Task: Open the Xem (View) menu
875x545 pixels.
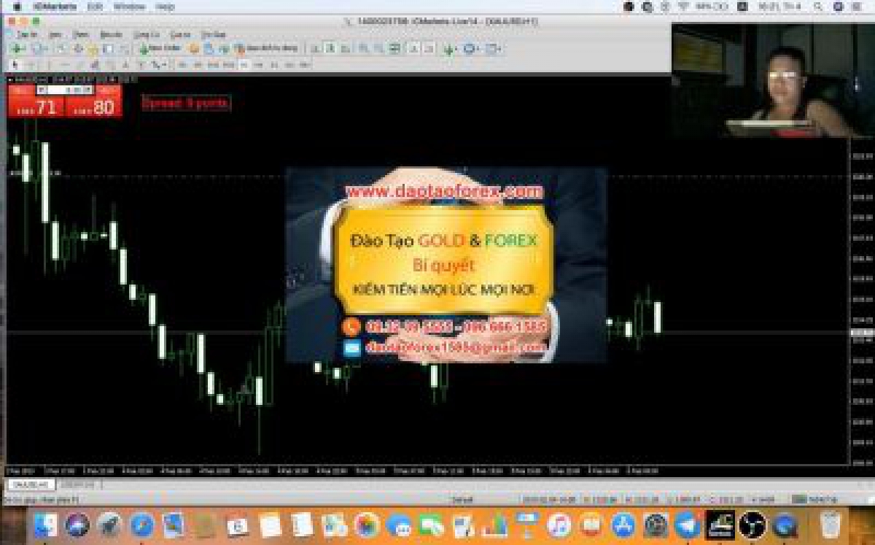Action: [55, 34]
